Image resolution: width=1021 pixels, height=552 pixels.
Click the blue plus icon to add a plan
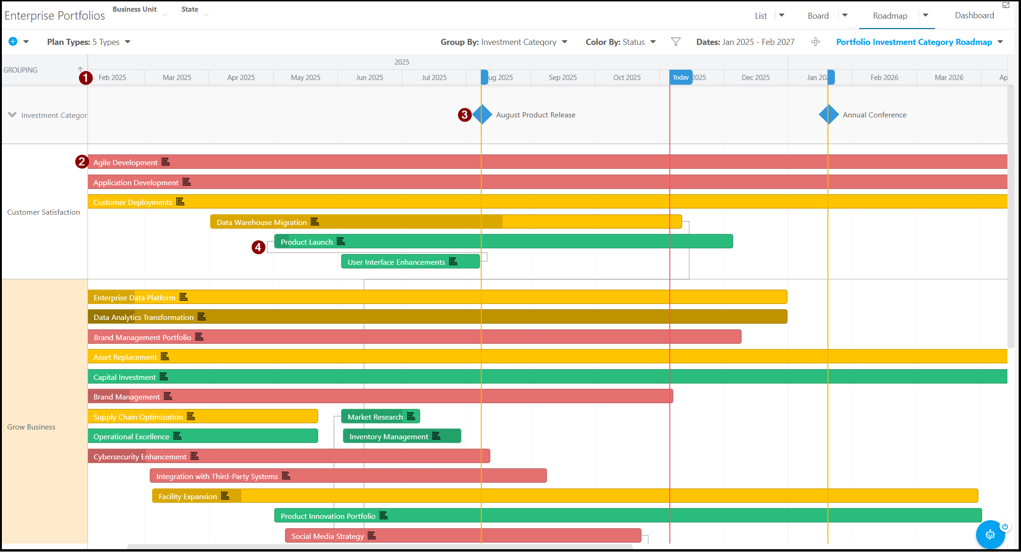(x=13, y=41)
